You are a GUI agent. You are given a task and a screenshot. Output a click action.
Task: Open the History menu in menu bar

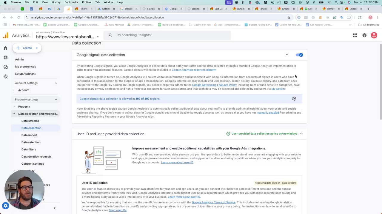point(56,2)
